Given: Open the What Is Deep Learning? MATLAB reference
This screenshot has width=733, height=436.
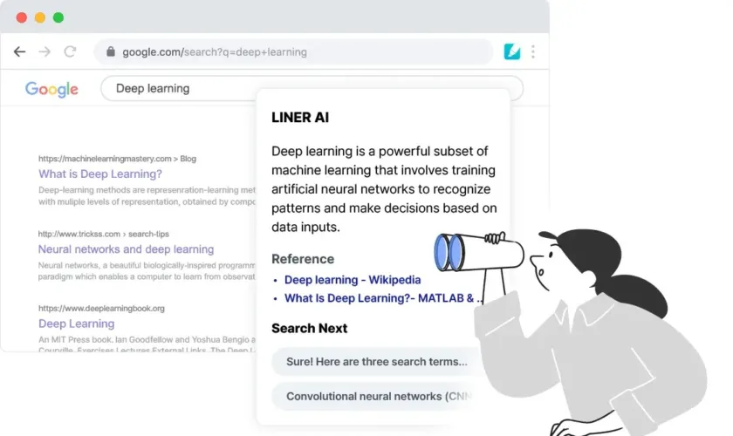Looking at the screenshot, I should click(x=382, y=298).
